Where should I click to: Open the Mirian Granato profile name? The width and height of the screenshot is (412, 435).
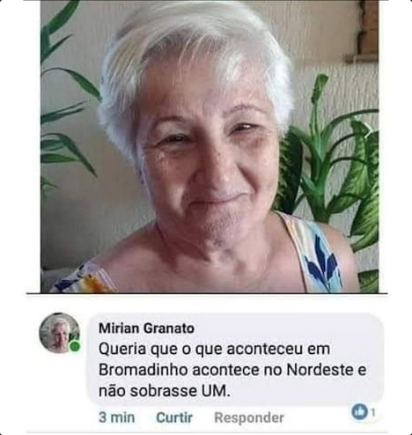click(x=146, y=328)
